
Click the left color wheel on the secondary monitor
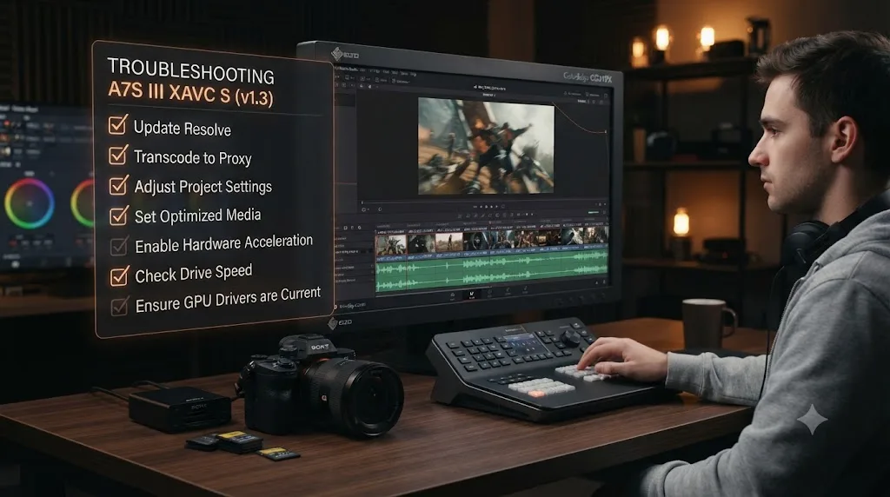(30, 203)
